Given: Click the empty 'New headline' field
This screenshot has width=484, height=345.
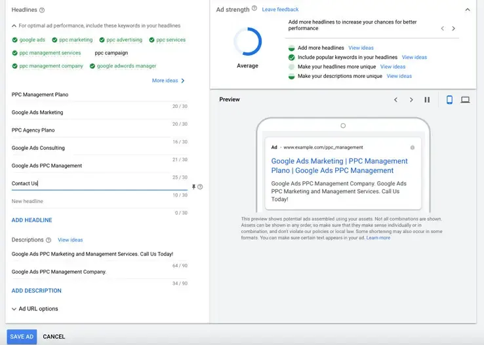Looking at the screenshot, I should (x=100, y=202).
